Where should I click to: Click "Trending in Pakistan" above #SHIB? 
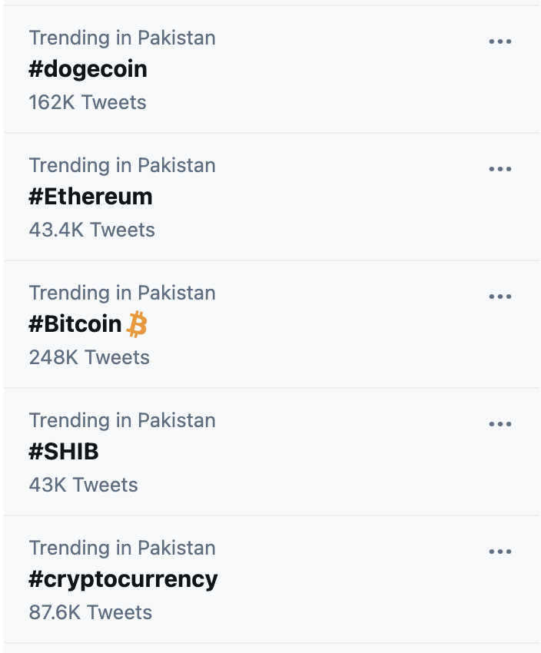coord(122,420)
